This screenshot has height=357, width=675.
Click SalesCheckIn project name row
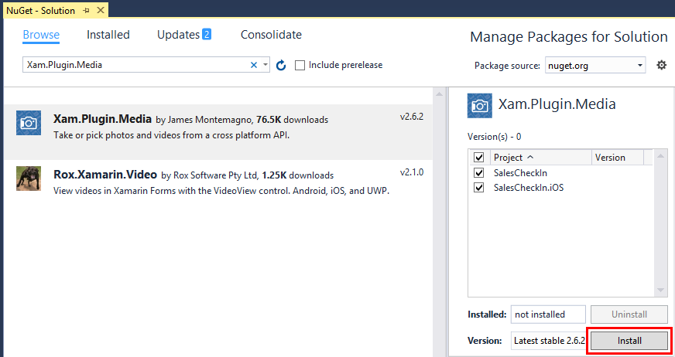(x=520, y=172)
